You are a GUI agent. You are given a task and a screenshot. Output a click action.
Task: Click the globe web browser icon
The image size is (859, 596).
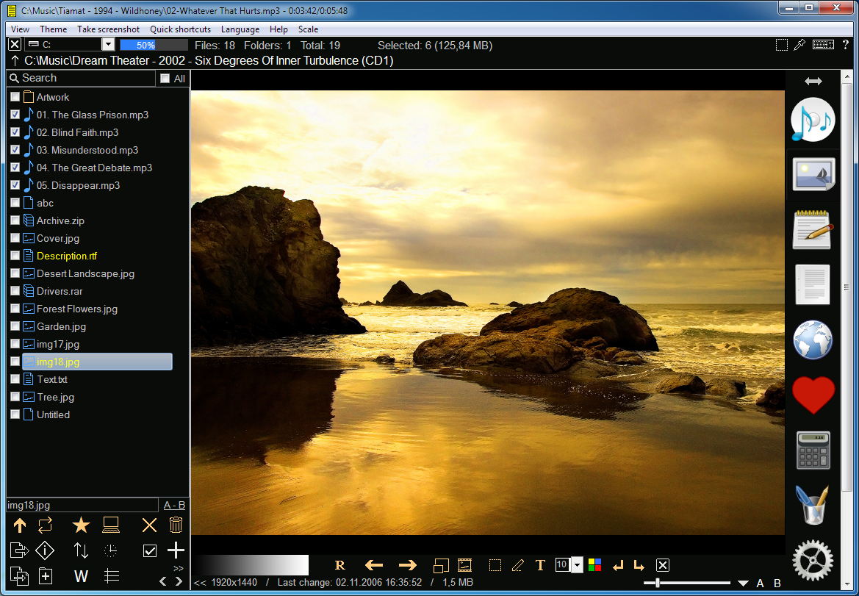click(x=813, y=340)
